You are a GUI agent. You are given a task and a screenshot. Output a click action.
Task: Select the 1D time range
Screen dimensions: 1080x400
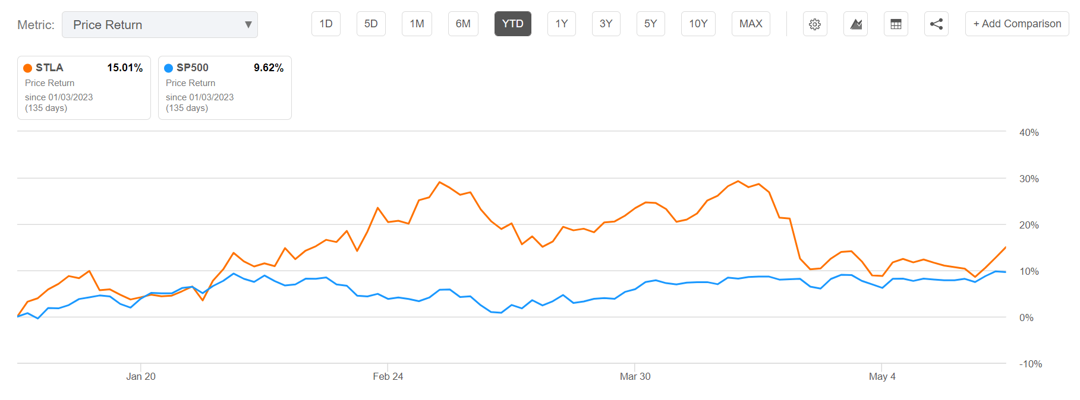(326, 24)
